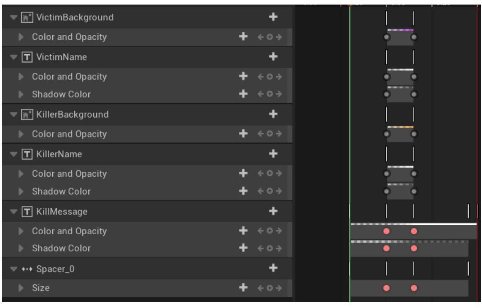
Task: Click the add track plus on VictimBackground
Action: pos(273,17)
